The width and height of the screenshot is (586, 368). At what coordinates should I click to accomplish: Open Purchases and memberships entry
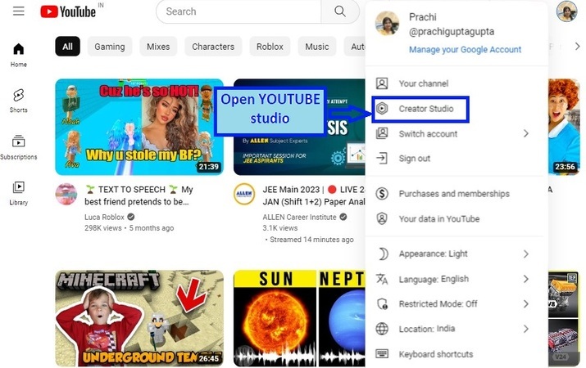click(x=456, y=194)
